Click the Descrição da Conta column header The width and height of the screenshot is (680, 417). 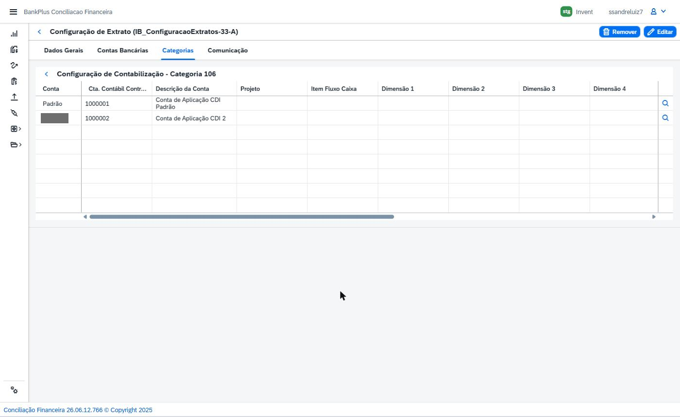[x=194, y=89]
